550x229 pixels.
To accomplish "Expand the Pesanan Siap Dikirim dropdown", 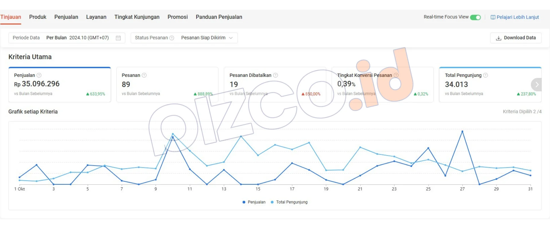I will pos(207,38).
